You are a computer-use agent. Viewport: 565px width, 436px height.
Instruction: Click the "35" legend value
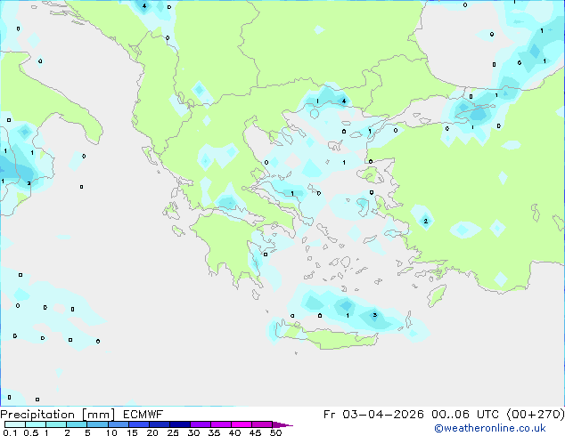point(214,432)
